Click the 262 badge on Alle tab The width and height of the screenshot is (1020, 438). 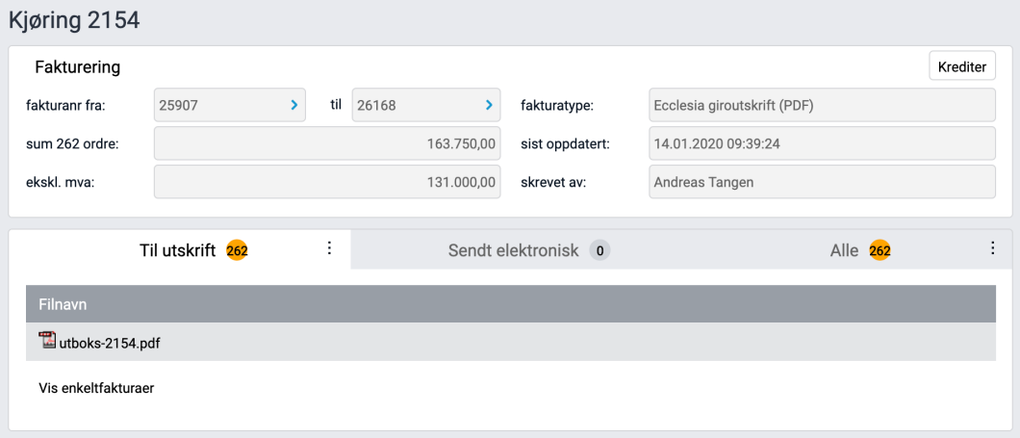pos(880,250)
